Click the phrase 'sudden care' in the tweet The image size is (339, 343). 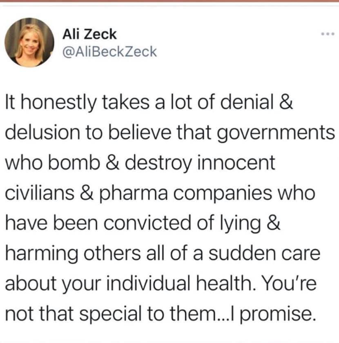pos(264,253)
